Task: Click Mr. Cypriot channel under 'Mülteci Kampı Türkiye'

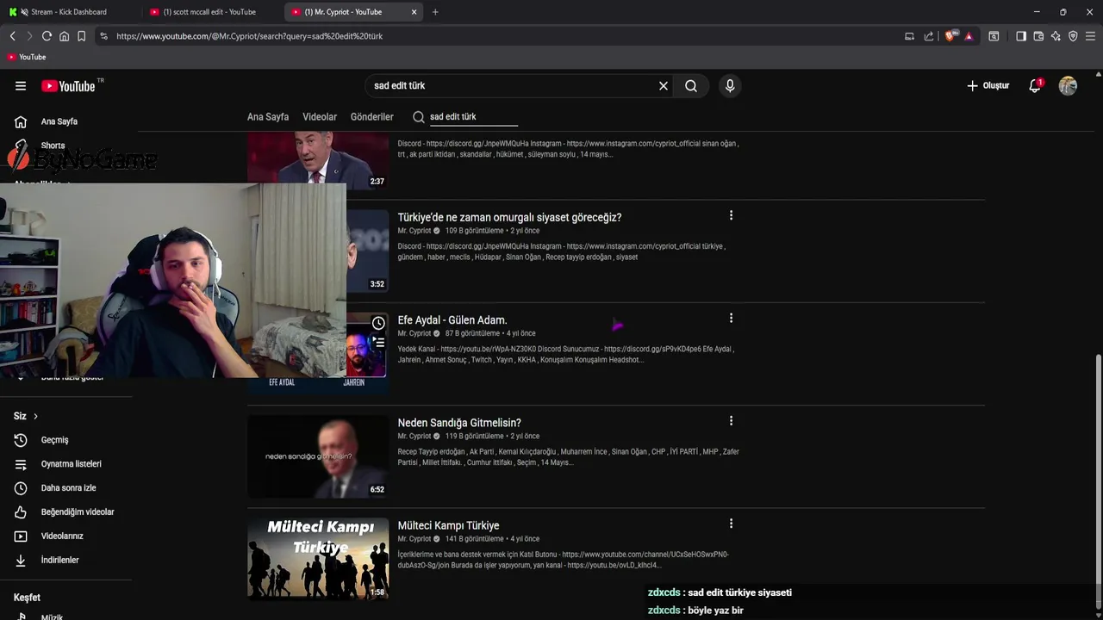Action: (x=414, y=539)
